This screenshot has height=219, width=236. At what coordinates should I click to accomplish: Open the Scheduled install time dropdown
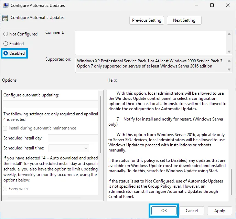click(69, 148)
